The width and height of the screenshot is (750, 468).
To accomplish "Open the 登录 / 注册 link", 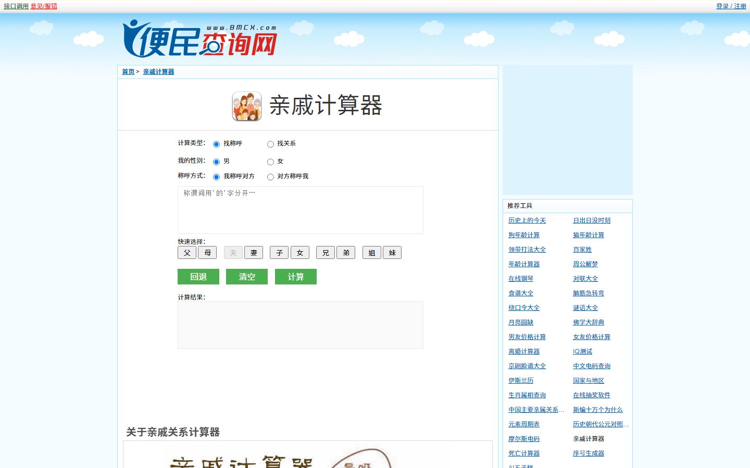I will pyautogui.click(x=731, y=6).
